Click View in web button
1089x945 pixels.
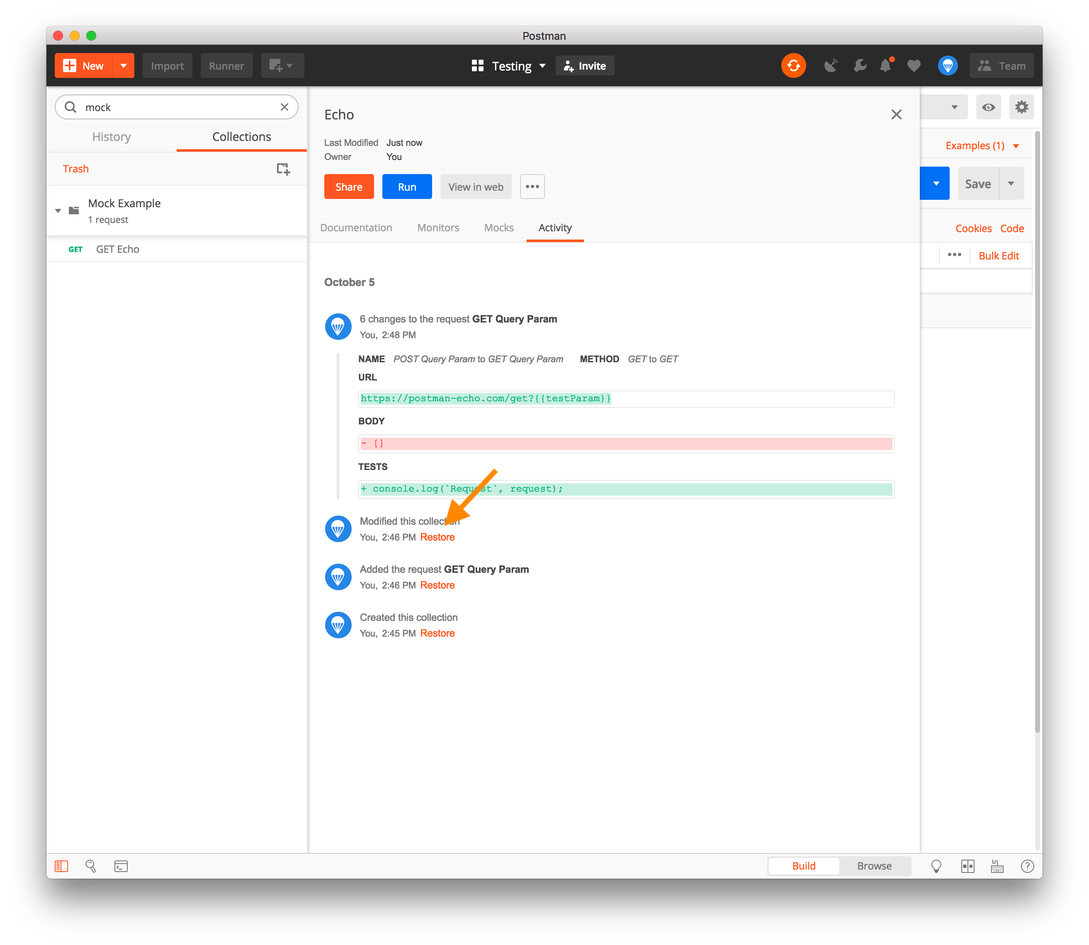(475, 186)
